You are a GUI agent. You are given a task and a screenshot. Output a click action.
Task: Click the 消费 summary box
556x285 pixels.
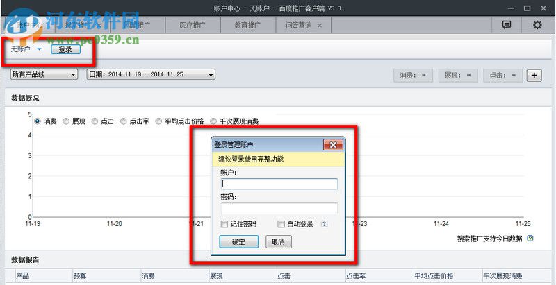tap(413, 76)
